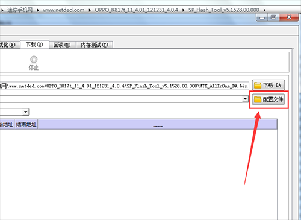Expand arrow after OPPO_R817t breadcrumb
This screenshot has width=301, height=220.
pyautogui.click(x=183, y=10)
